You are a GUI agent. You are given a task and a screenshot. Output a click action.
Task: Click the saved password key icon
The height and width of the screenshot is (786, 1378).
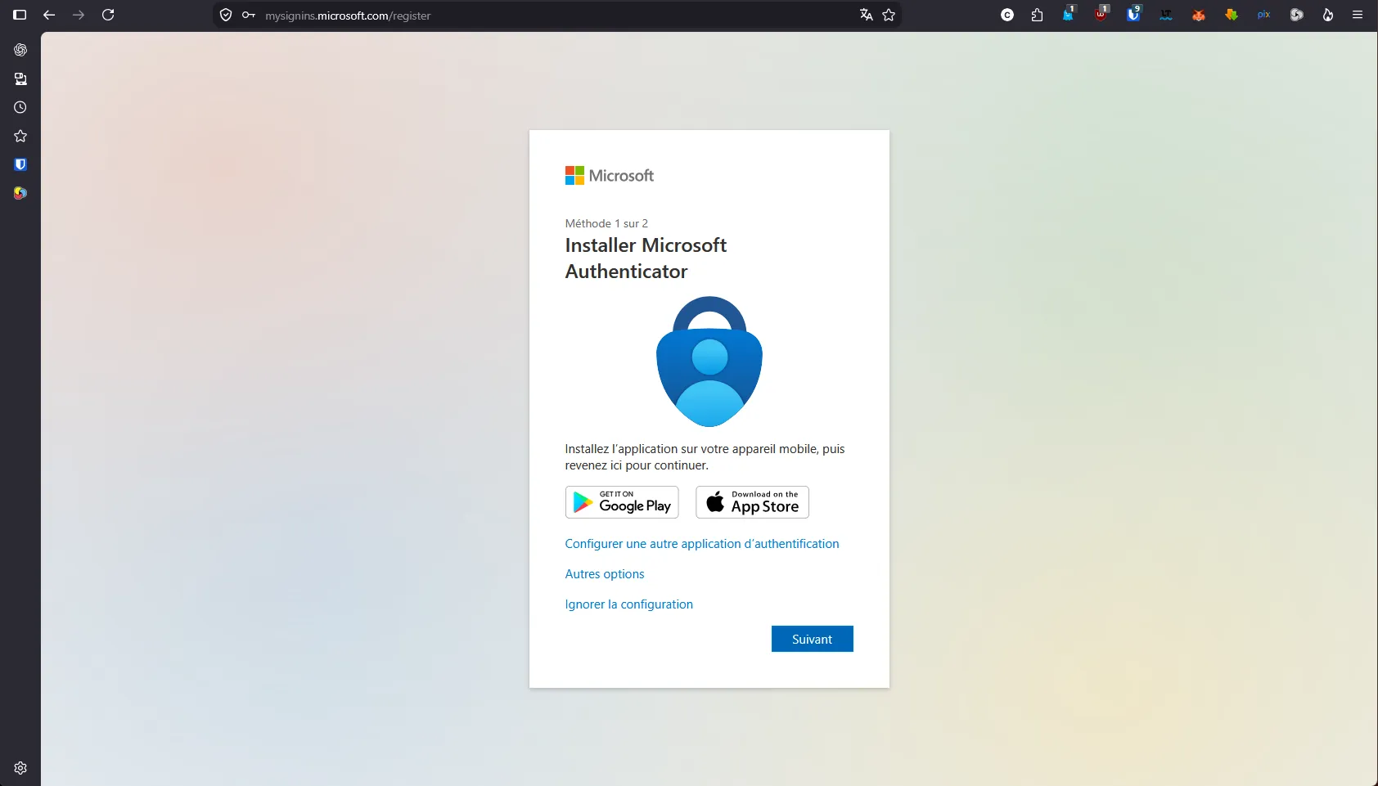[x=249, y=15]
